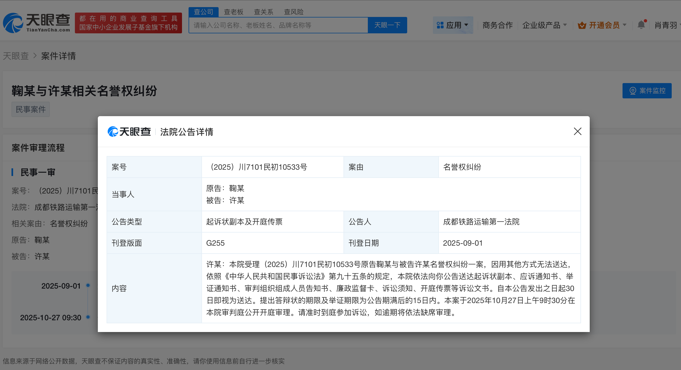The height and width of the screenshot is (370, 681).
Task: Click the 天眼查 breadcrumb link
Action: pyautogui.click(x=16, y=56)
